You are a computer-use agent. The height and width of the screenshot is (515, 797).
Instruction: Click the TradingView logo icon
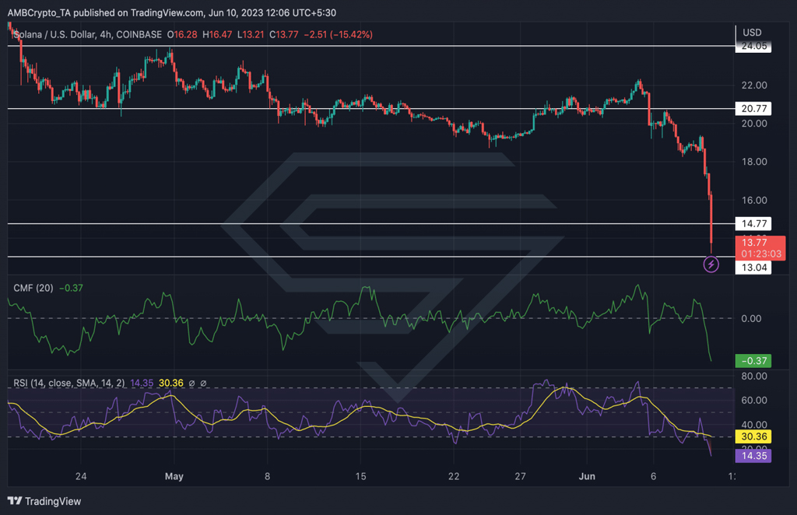(x=15, y=501)
